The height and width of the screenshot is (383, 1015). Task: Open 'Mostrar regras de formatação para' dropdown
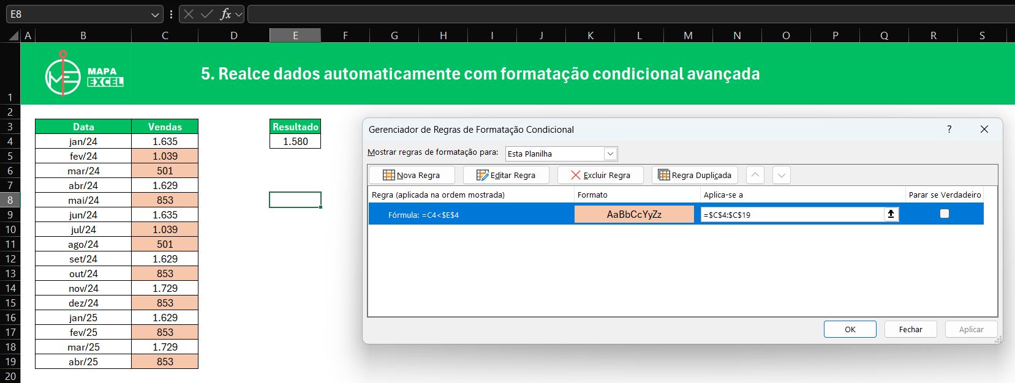[x=610, y=154]
